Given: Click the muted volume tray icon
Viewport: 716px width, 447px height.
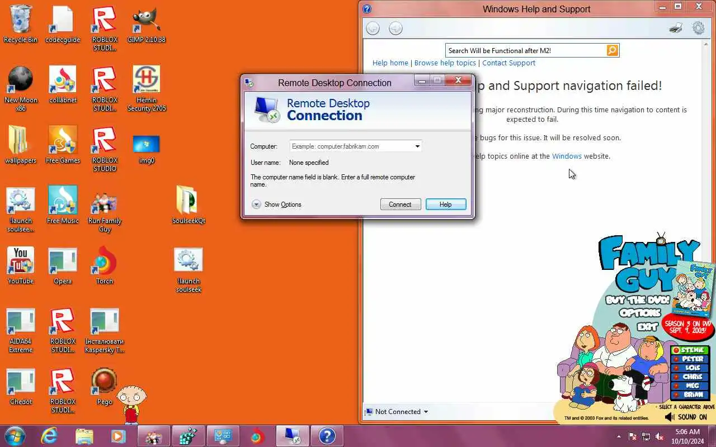Looking at the screenshot, I should tap(660, 436).
